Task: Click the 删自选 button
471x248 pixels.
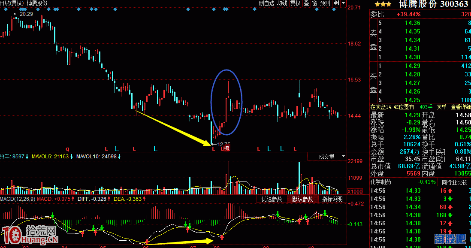Action: click(267, 3)
